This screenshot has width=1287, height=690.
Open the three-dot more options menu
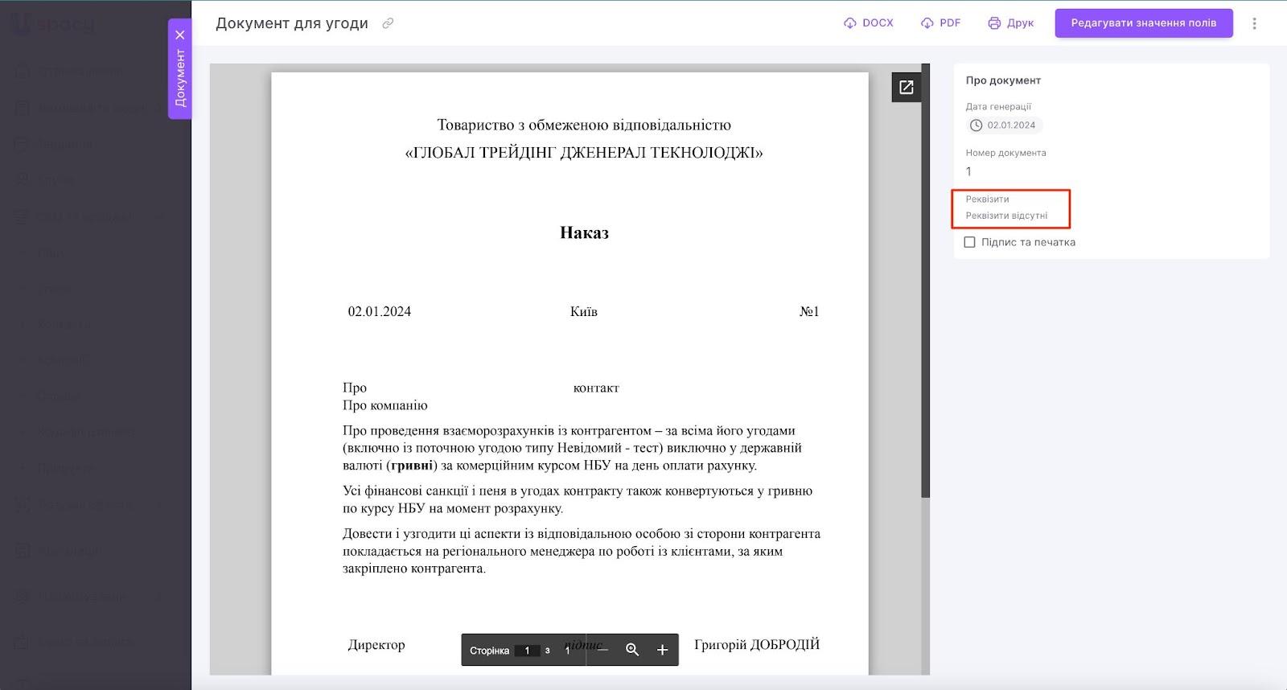1254,23
